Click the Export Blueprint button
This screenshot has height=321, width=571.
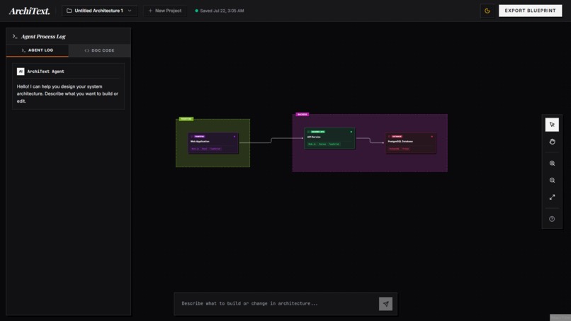coord(530,11)
